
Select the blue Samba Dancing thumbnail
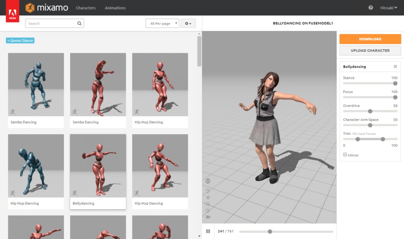tap(36, 84)
